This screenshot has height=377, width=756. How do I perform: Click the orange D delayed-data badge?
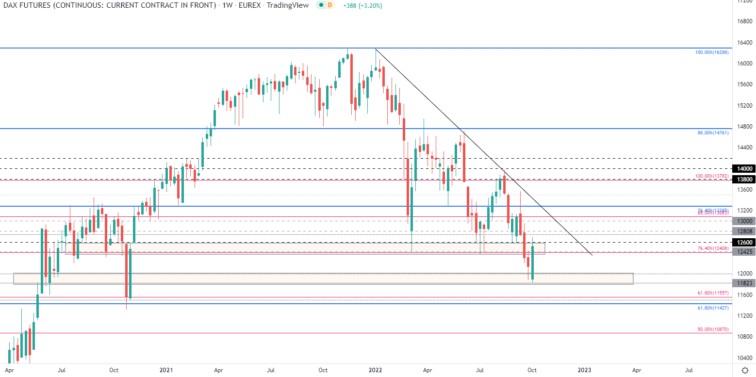tap(330, 5)
